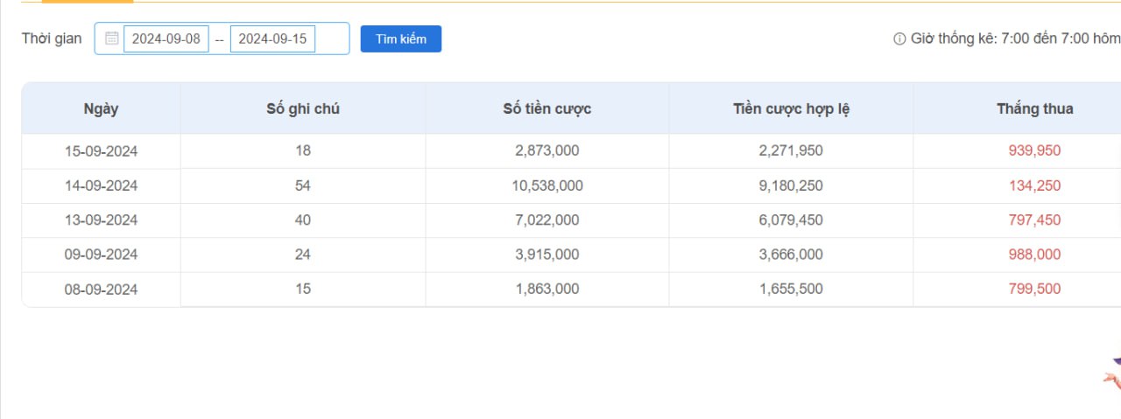Click the calendar icon in date picker
This screenshot has height=419, width=1121.
[111, 38]
